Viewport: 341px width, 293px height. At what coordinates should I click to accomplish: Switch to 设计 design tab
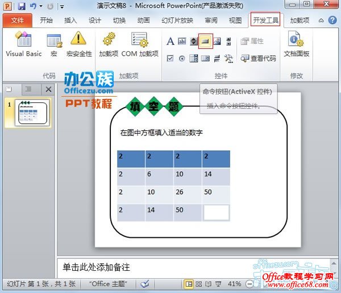coord(95,20)
